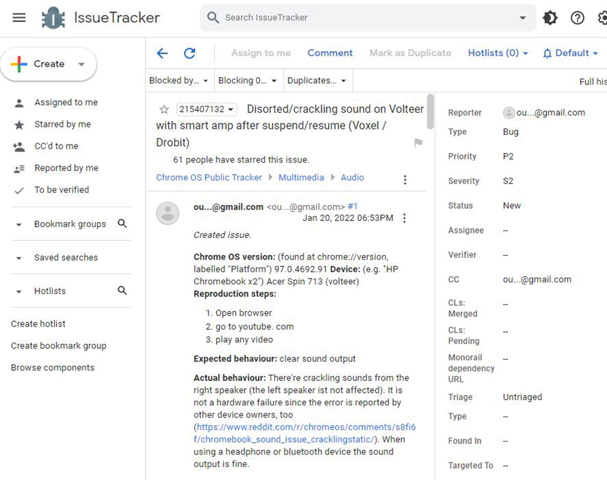Click Create bookmark group
Screen dimensions: 607x480
pyautogui.click(x=58, y=346)
